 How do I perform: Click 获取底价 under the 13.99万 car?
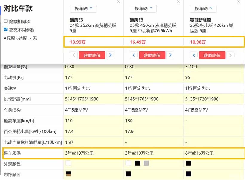pyautogui.click(x=92, y=55)
